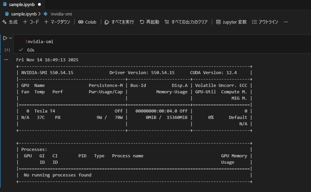Click the No running processes found text

58,175
